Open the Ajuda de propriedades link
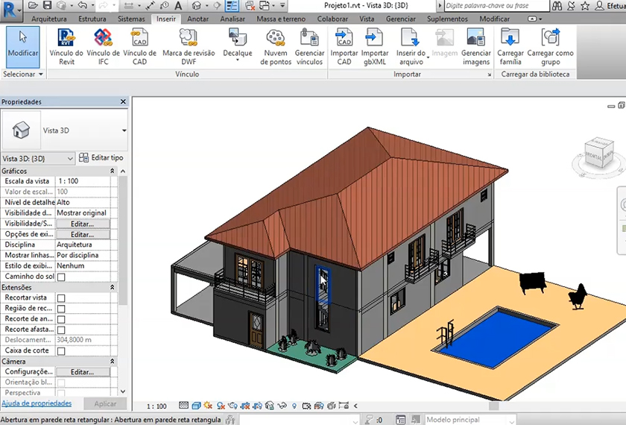 pos(37,403)
